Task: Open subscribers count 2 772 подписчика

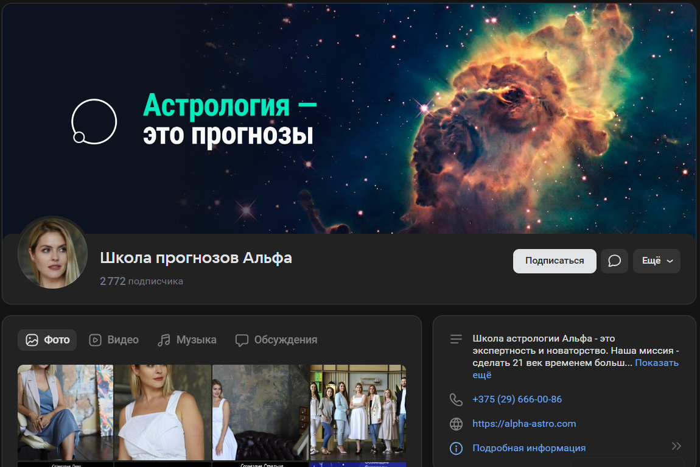Action: pos(141,281)
